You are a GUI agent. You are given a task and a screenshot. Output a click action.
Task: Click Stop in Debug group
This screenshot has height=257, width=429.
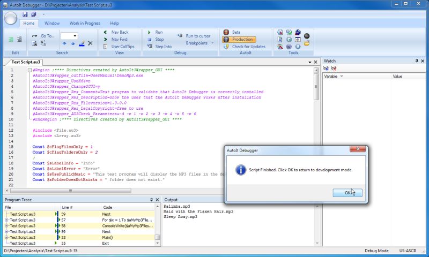coord(156,39)
